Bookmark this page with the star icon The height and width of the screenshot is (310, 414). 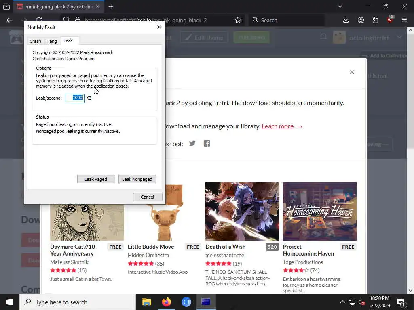tap(238, 20)
